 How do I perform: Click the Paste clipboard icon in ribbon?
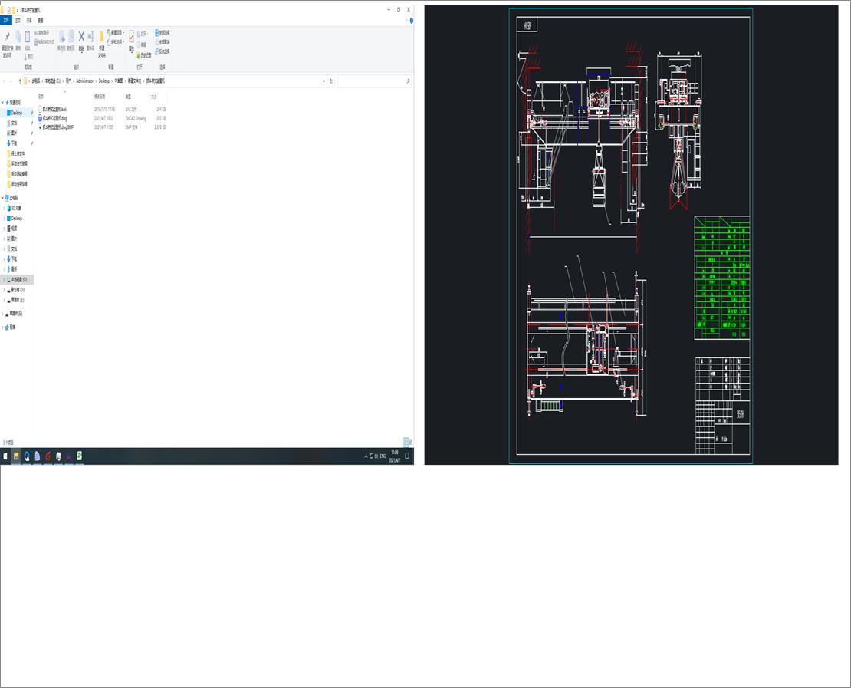(27, 36)
